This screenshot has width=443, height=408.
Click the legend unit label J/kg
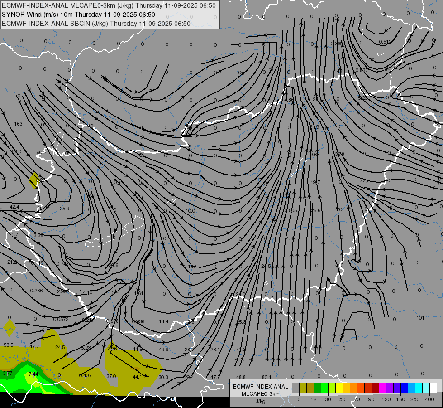click(261, 401)
